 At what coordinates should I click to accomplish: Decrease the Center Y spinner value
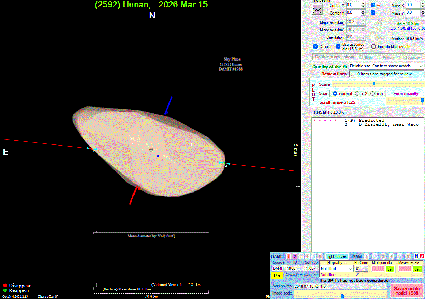(363, 15)
